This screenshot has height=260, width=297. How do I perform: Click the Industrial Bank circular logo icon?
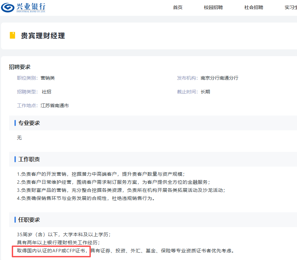click(7, 7)
